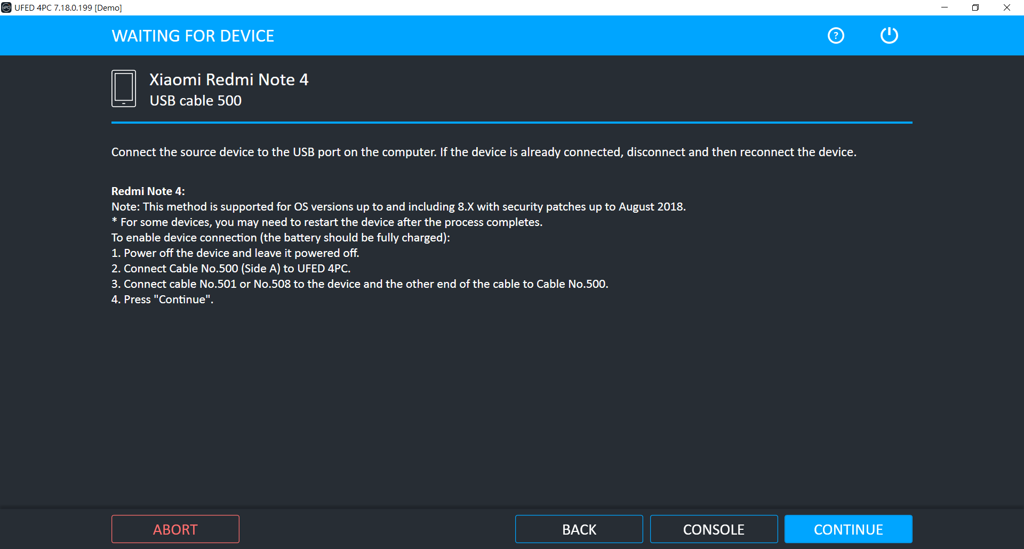Restore down the UFED window

975,7
